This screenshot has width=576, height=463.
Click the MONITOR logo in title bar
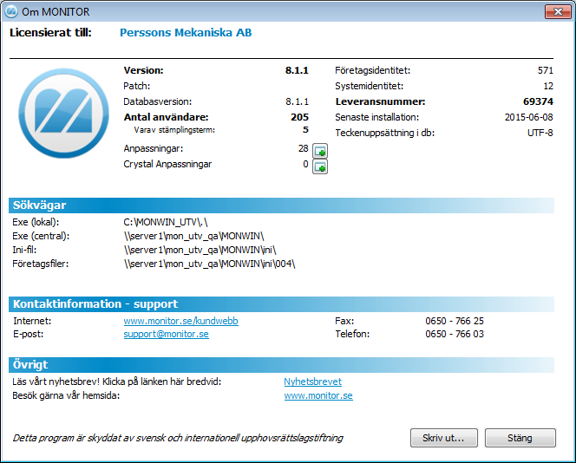point(10,11)
